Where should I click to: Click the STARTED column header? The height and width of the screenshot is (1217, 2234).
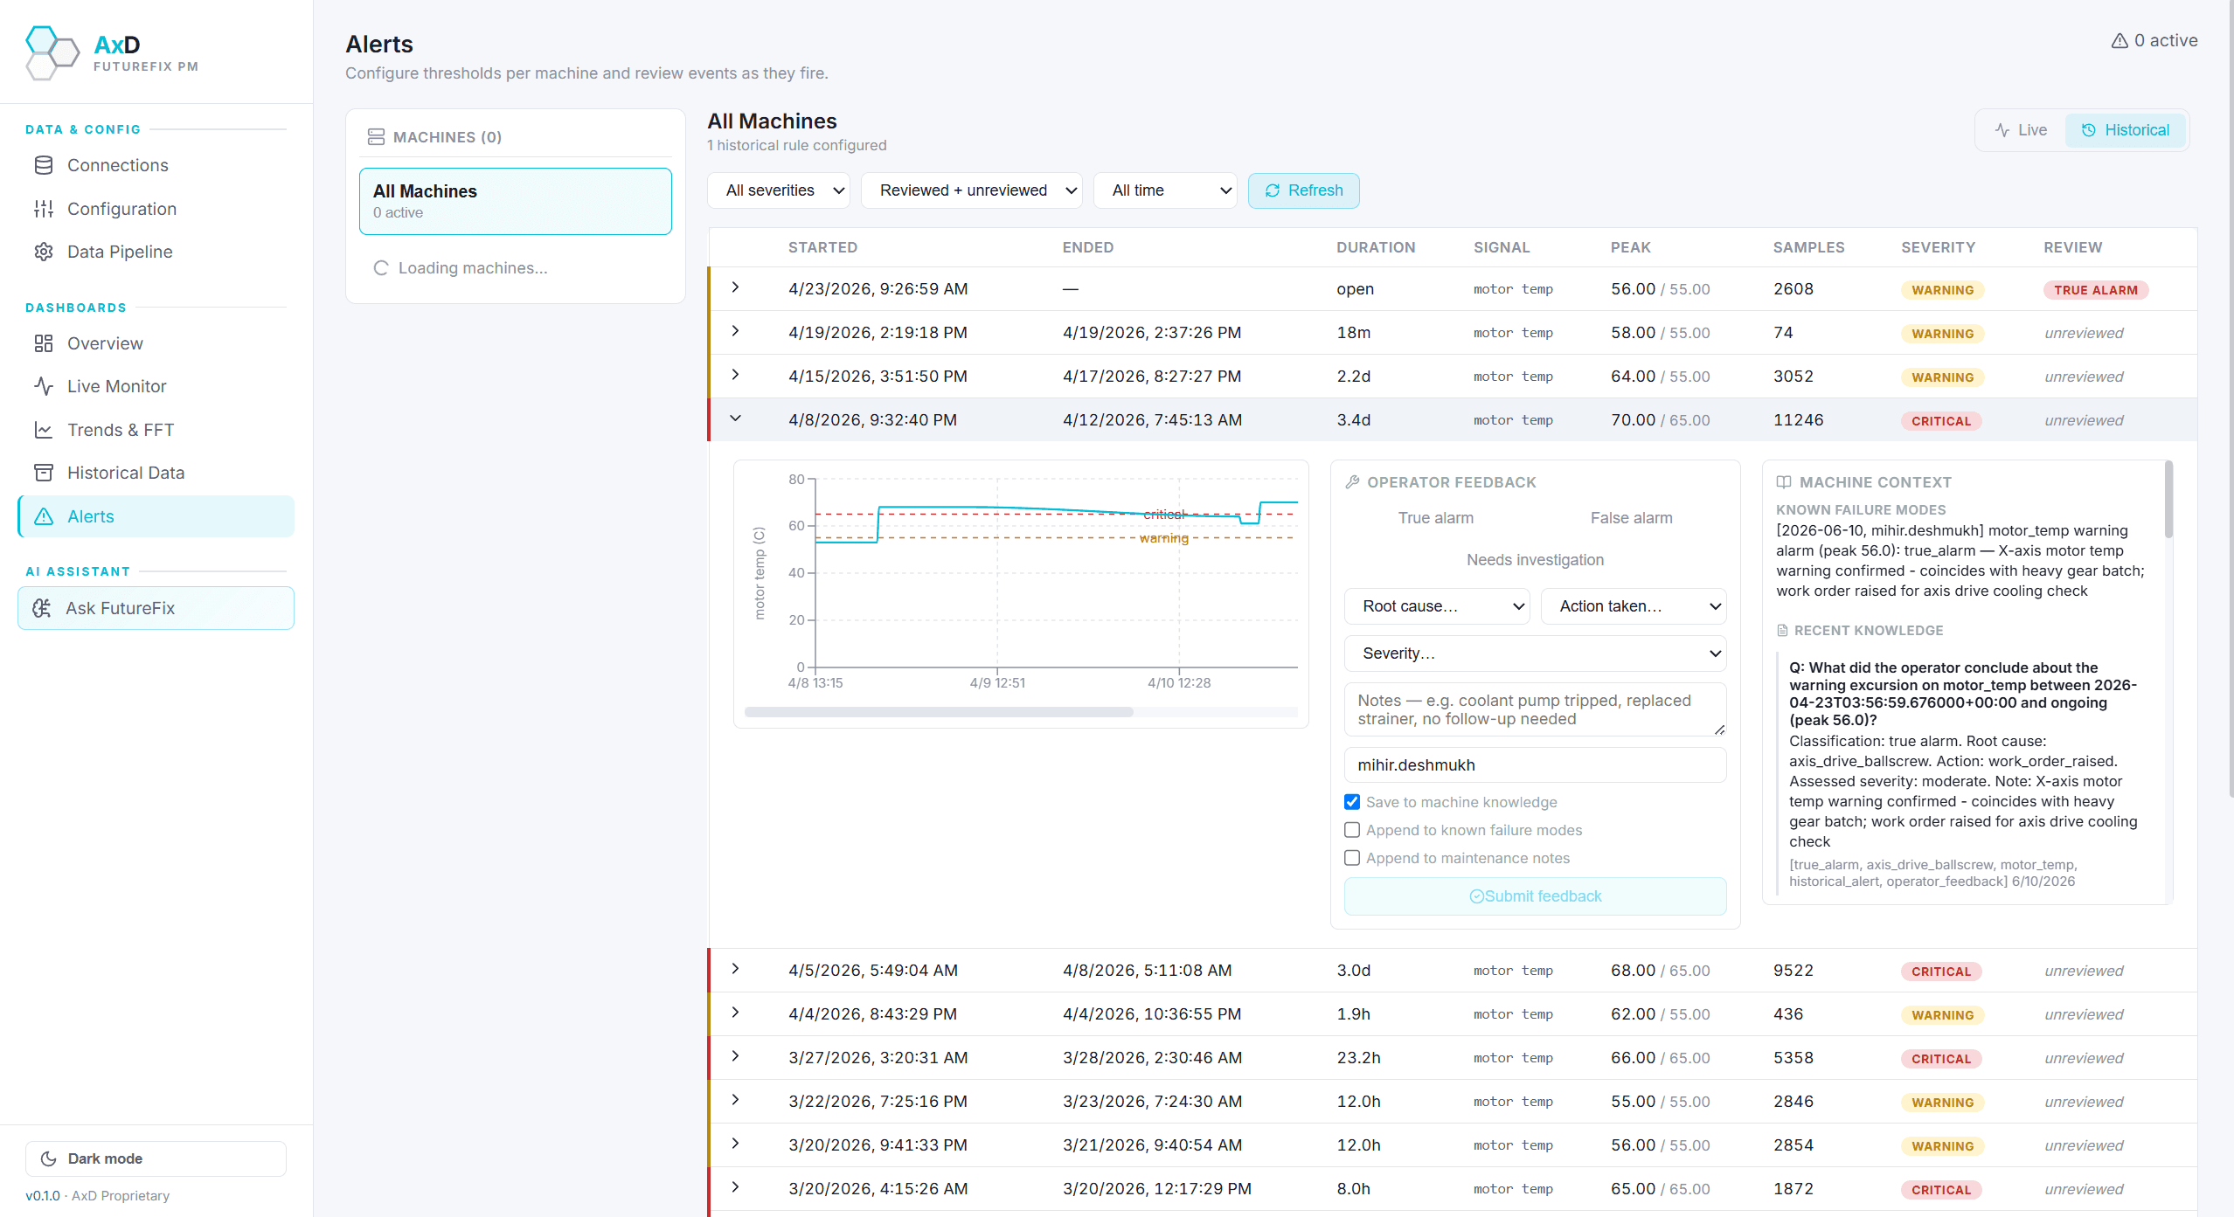[x=822, y=247]
